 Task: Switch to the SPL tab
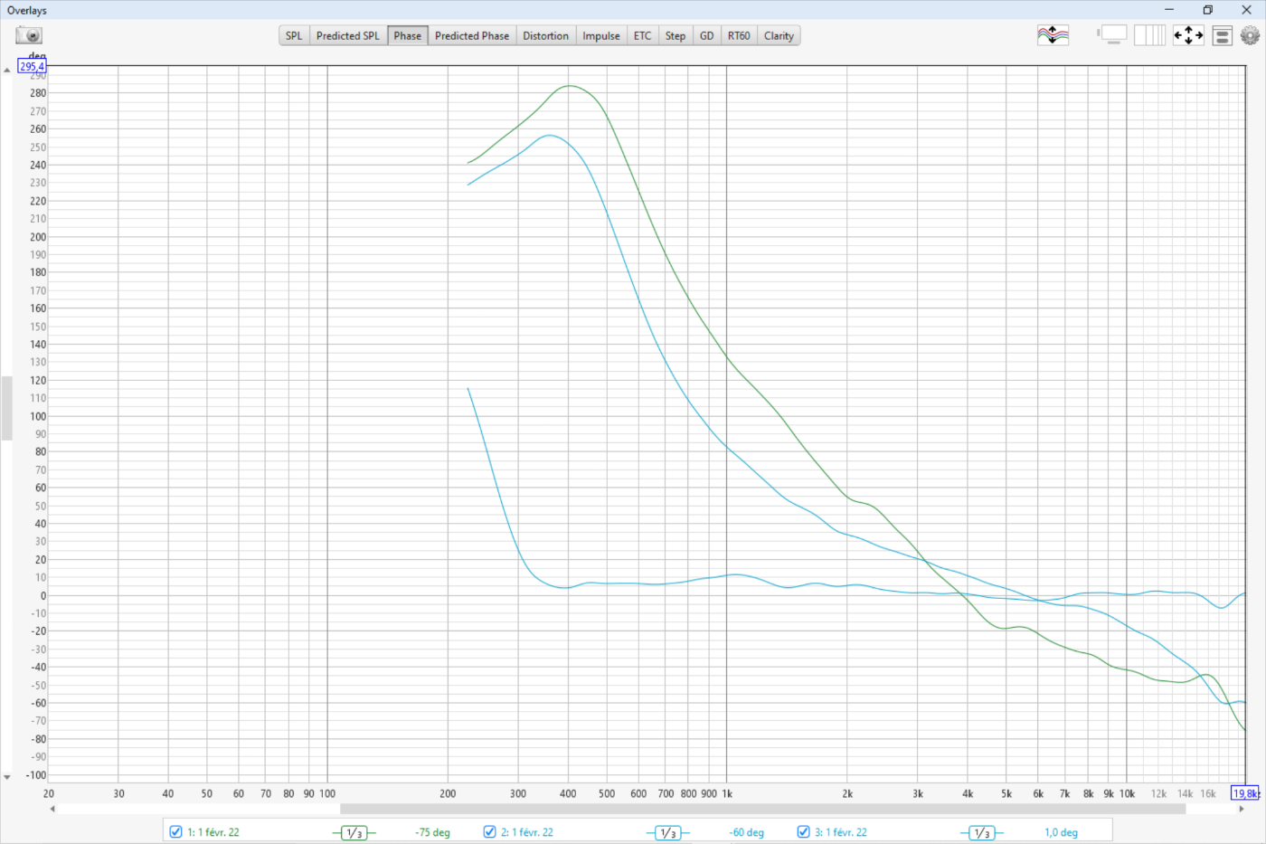(x=294, y=36)
